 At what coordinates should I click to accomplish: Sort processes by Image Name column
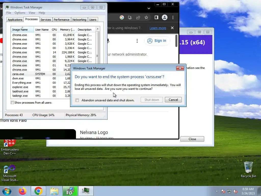pos(22,30)
